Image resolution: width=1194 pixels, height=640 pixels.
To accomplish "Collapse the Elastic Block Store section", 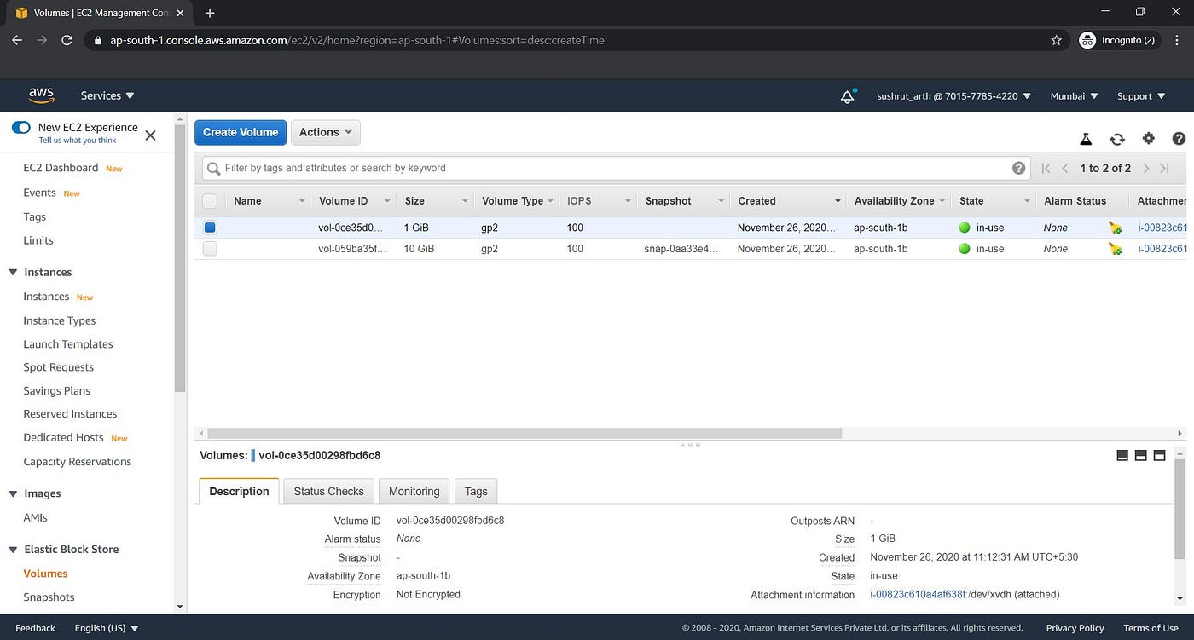I will pyautogui.click(x=13, y=550).
